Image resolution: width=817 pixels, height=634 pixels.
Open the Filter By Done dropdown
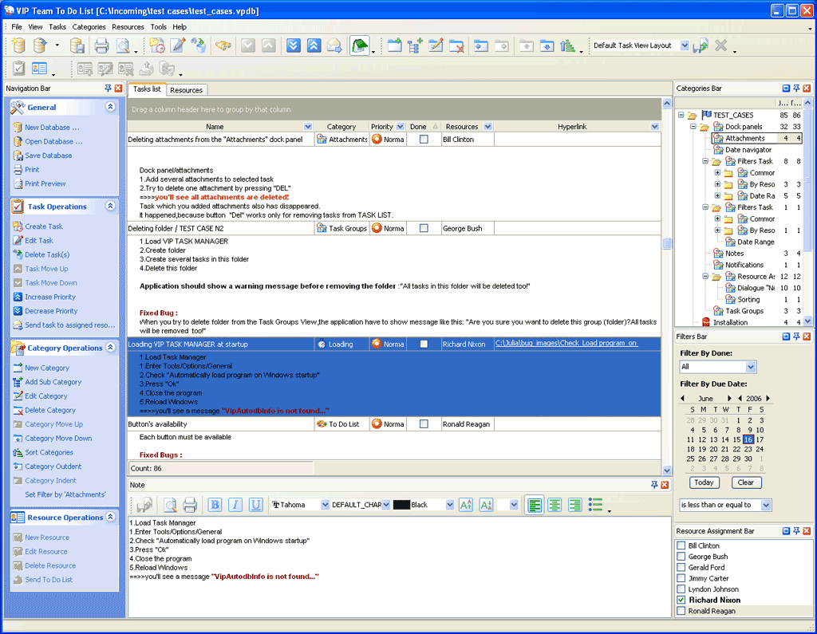point(750,367)
